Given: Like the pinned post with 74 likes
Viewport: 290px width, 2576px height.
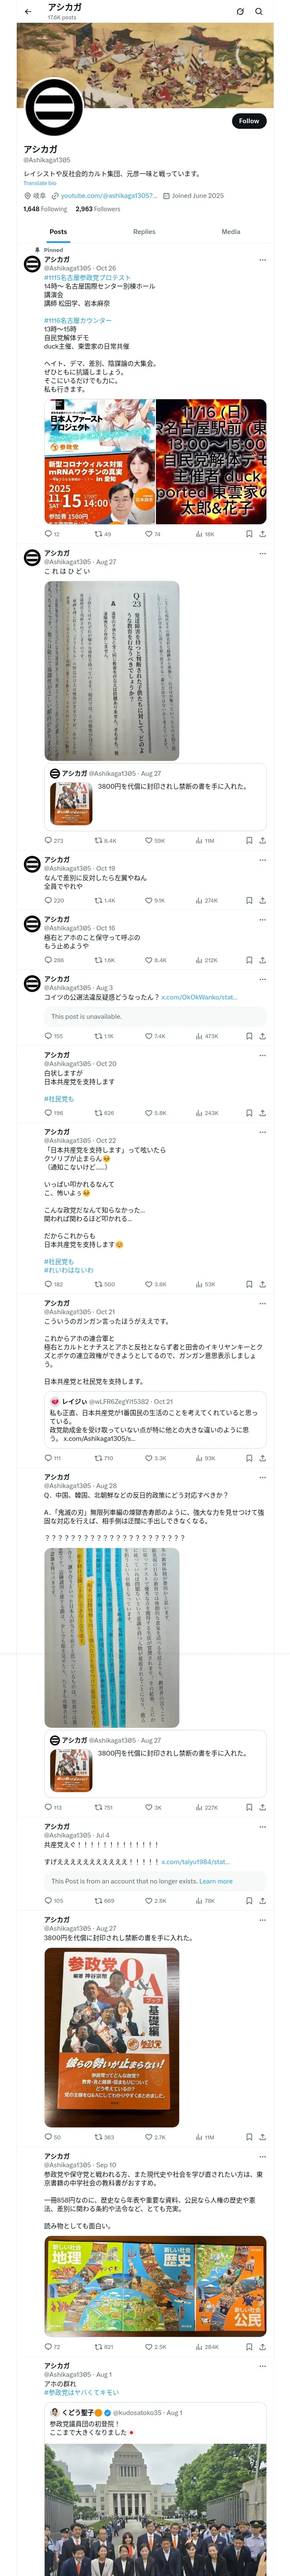Looking at the screenshot, I should coord(152,534).
